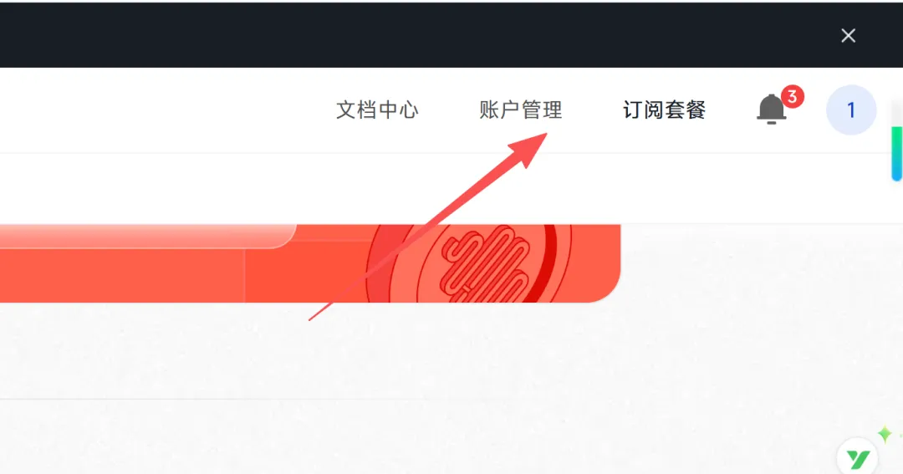903x474 pixels.
Task: Go to 账户管理 in the navigation bar
Action: (x=521, y=110)
